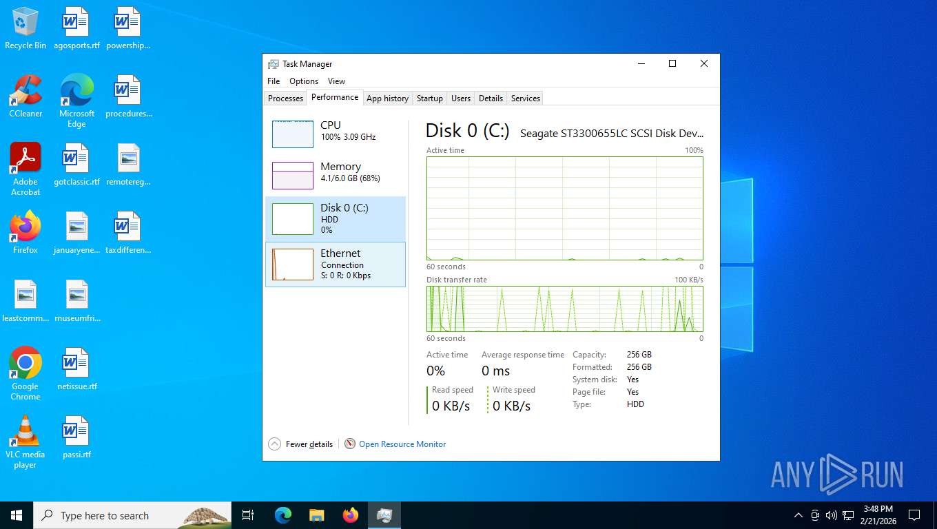Open the taskbar clock and date

pos(878,515)
